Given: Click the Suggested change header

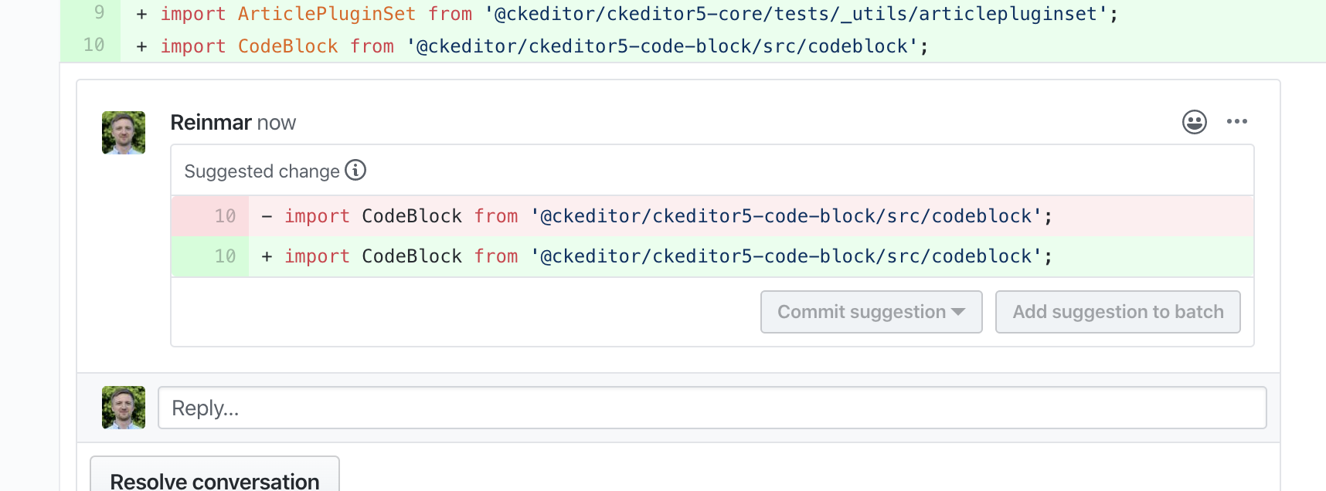Looking at the screenshot, I should (261, 171).
